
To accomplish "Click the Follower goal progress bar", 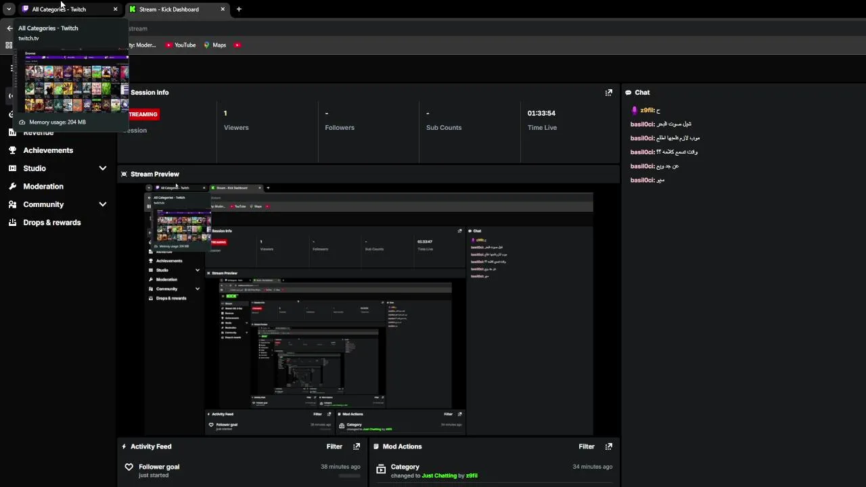I will pos(349,476).
